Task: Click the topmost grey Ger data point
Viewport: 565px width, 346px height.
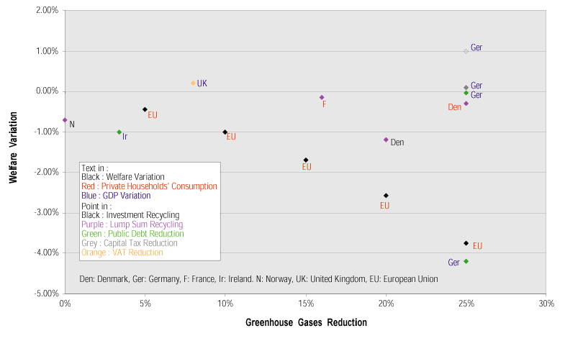Action: tap(466, 51)
